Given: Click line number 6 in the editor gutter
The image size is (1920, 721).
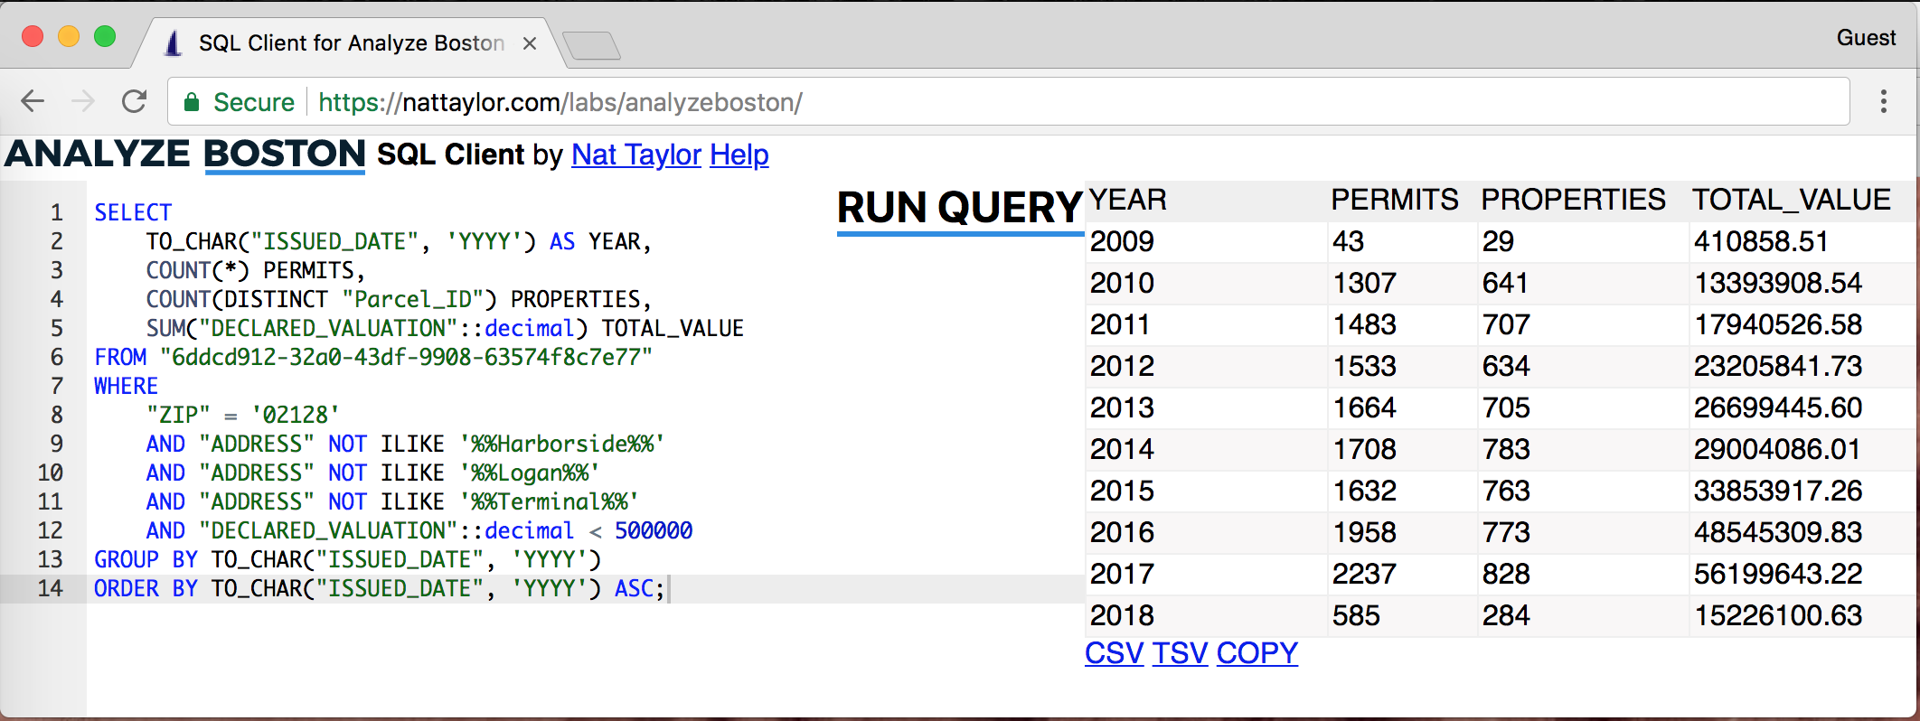Looking at the screenshot, I should (57, 357).
